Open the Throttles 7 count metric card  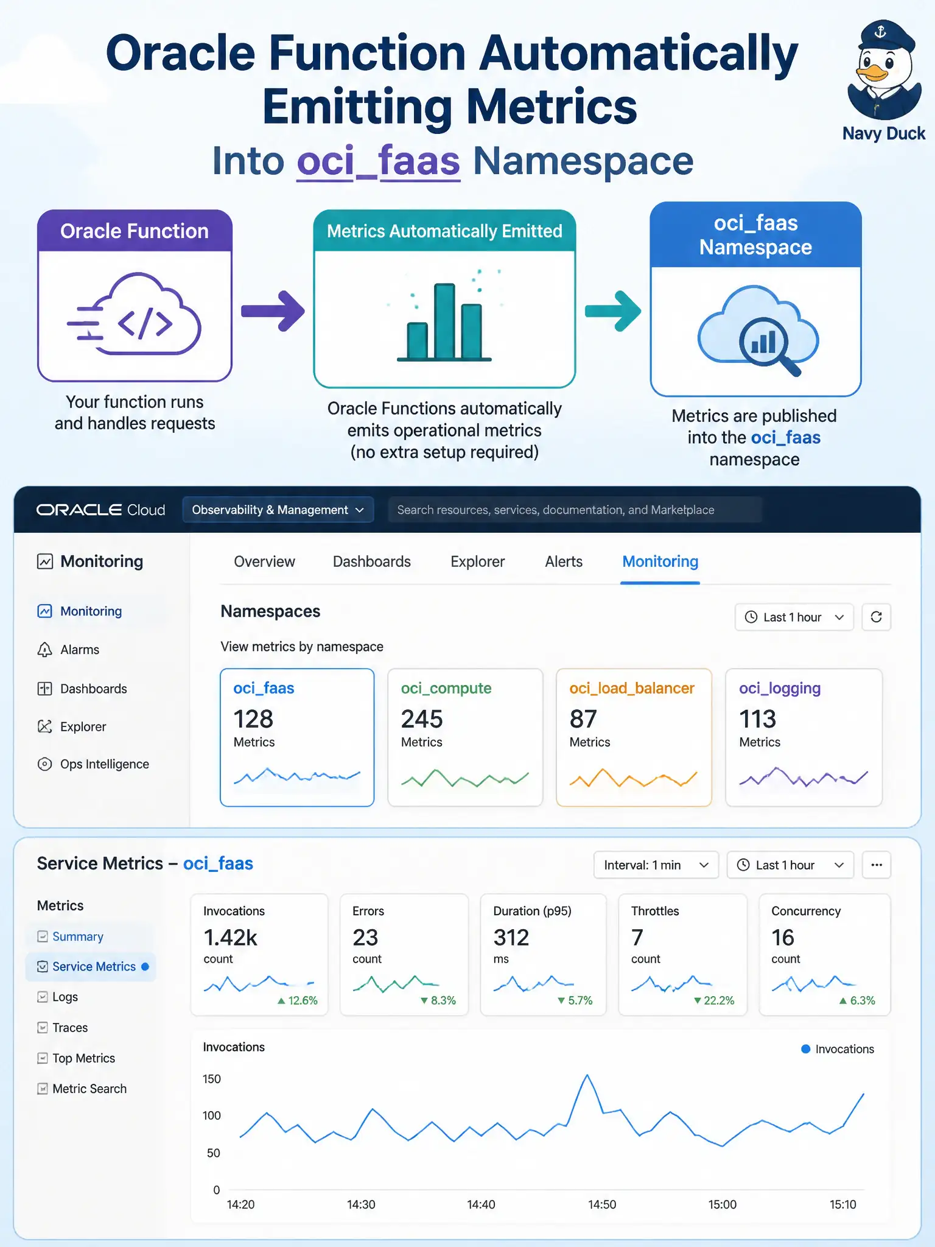coord(683,955)
